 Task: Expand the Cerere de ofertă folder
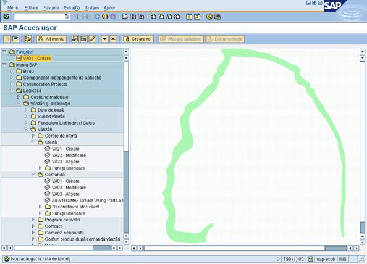pos(33,136)
